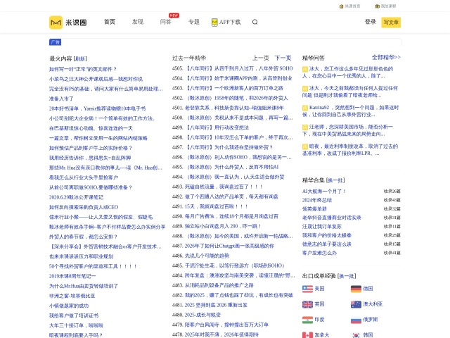The width and height of the screenshot is (450, 338).
Task: Click the 印度 flag icon
Action: coord(307,320)
